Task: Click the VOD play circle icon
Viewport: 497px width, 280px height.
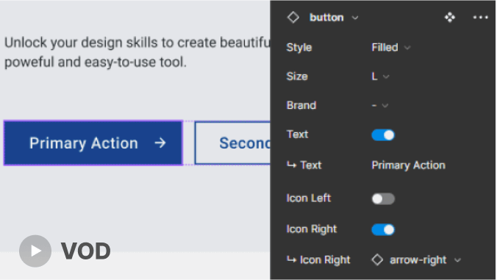Action: tap(35, 251)
